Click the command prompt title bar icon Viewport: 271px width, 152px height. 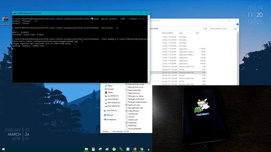[14, 13]
